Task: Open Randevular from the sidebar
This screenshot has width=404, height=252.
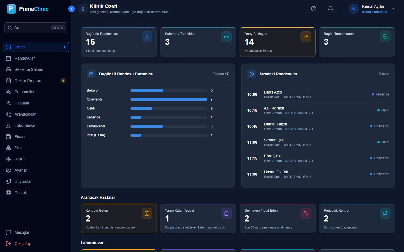Action: (36, 58)
